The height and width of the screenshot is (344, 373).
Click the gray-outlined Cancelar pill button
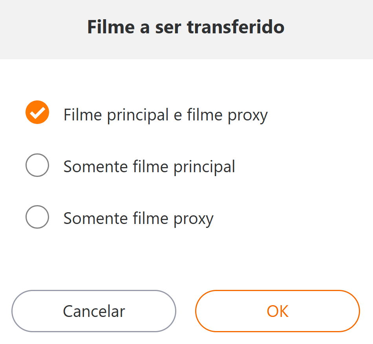(x=94, y=311)
